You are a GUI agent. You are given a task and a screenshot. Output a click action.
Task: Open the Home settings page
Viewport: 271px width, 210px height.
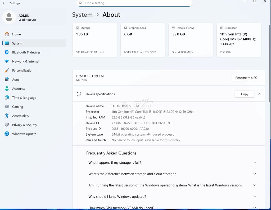(x=16, y=34)
